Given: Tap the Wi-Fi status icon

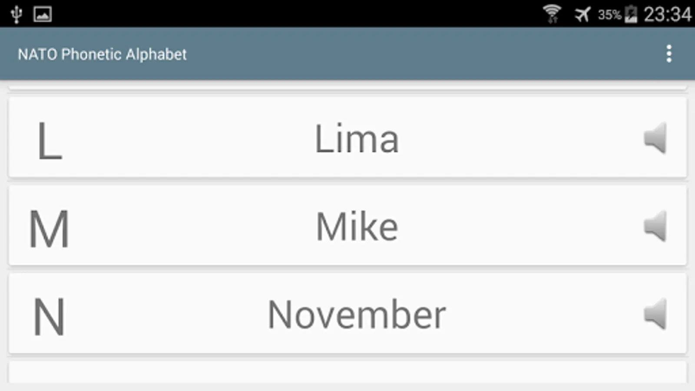Looking at the screenshot, I should pos(552,14).
